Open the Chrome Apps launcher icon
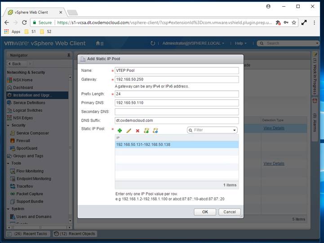The height and width of the screenshot is (243, 324). click(x=7, y=31)
